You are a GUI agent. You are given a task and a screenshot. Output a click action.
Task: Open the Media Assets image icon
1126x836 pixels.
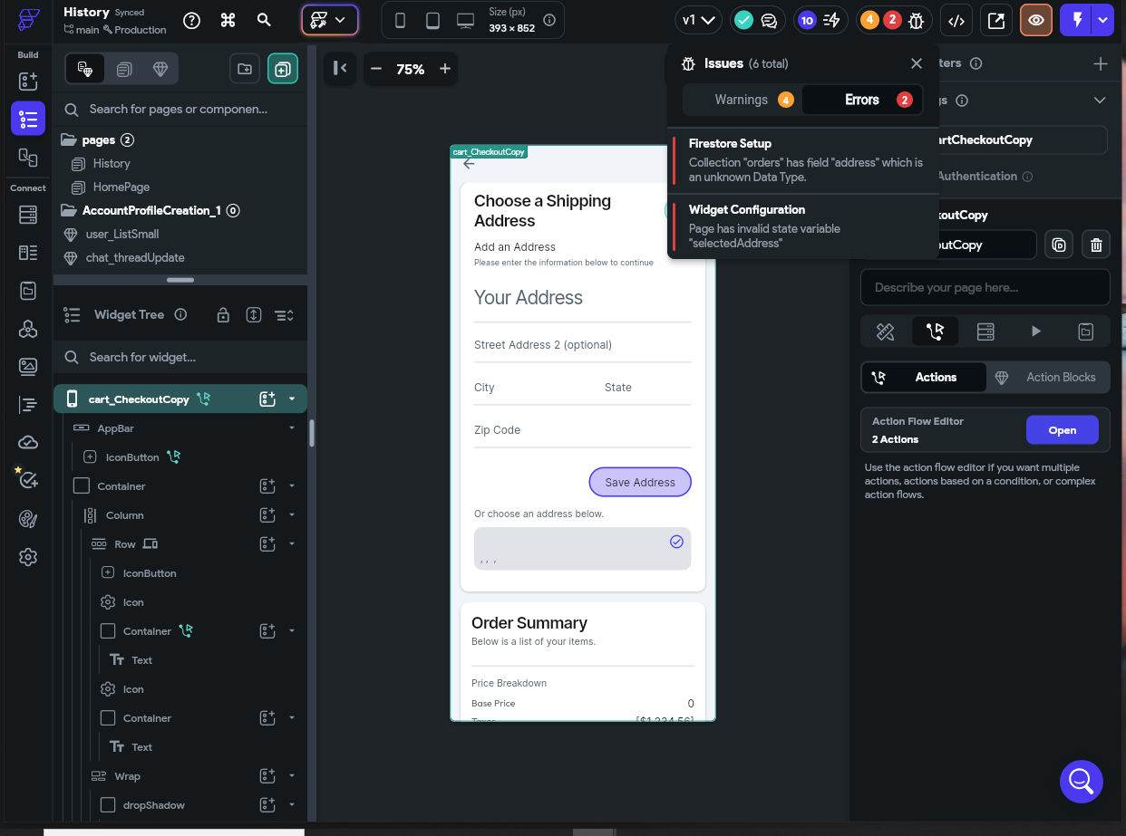coord(28,366)
